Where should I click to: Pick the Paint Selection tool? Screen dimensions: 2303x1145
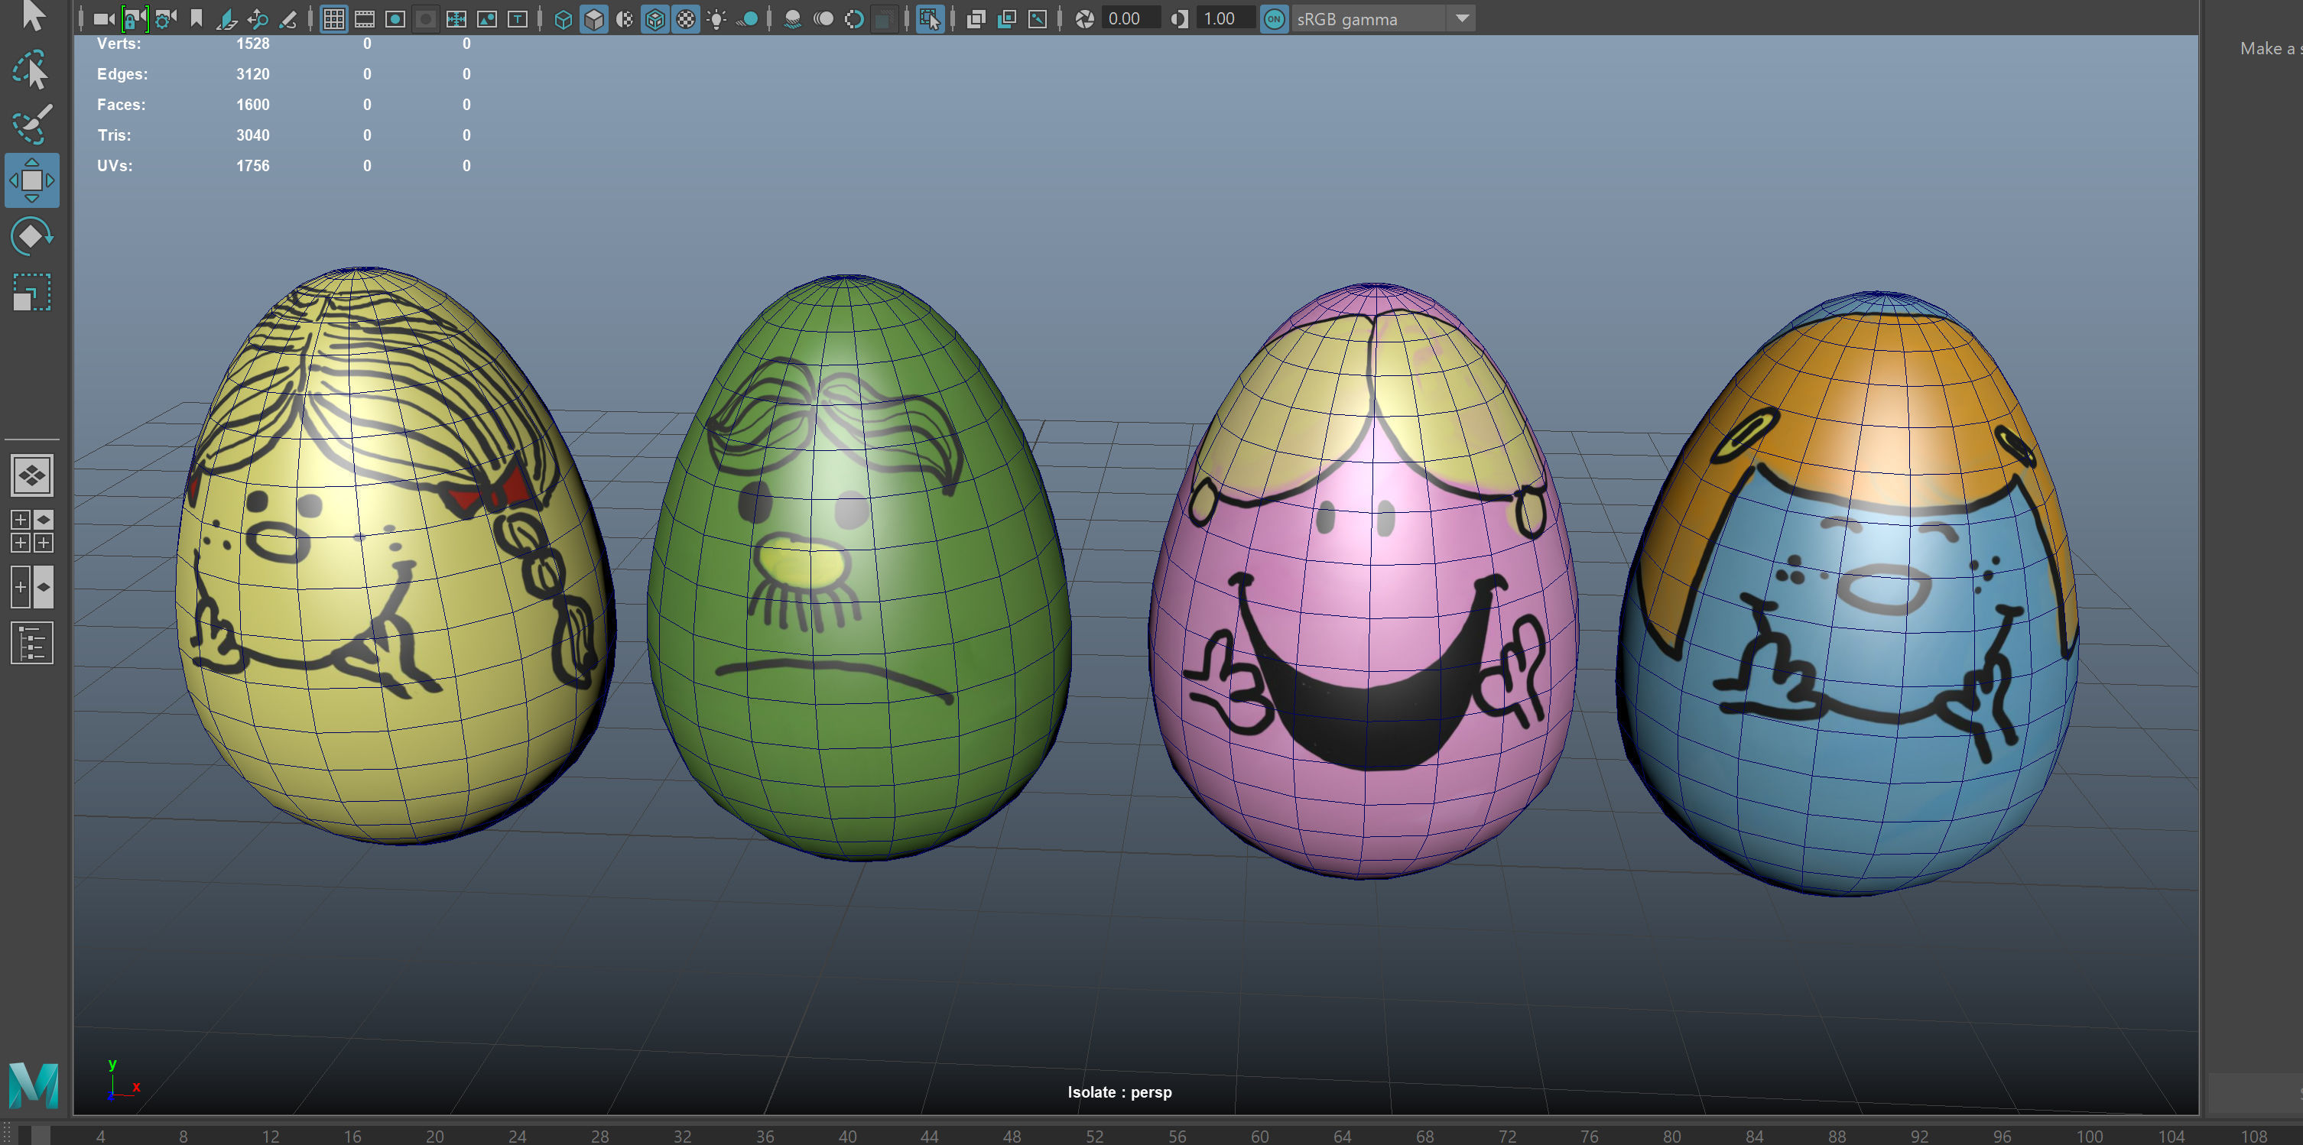32,123
